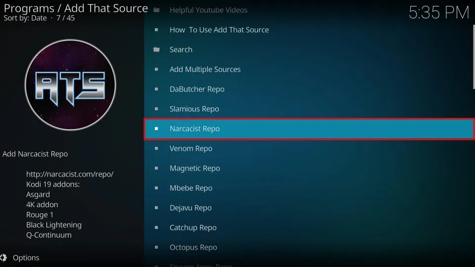Select Dejavu Repo
This screenshot has height=267, width=475.
[x=309, y=208]
